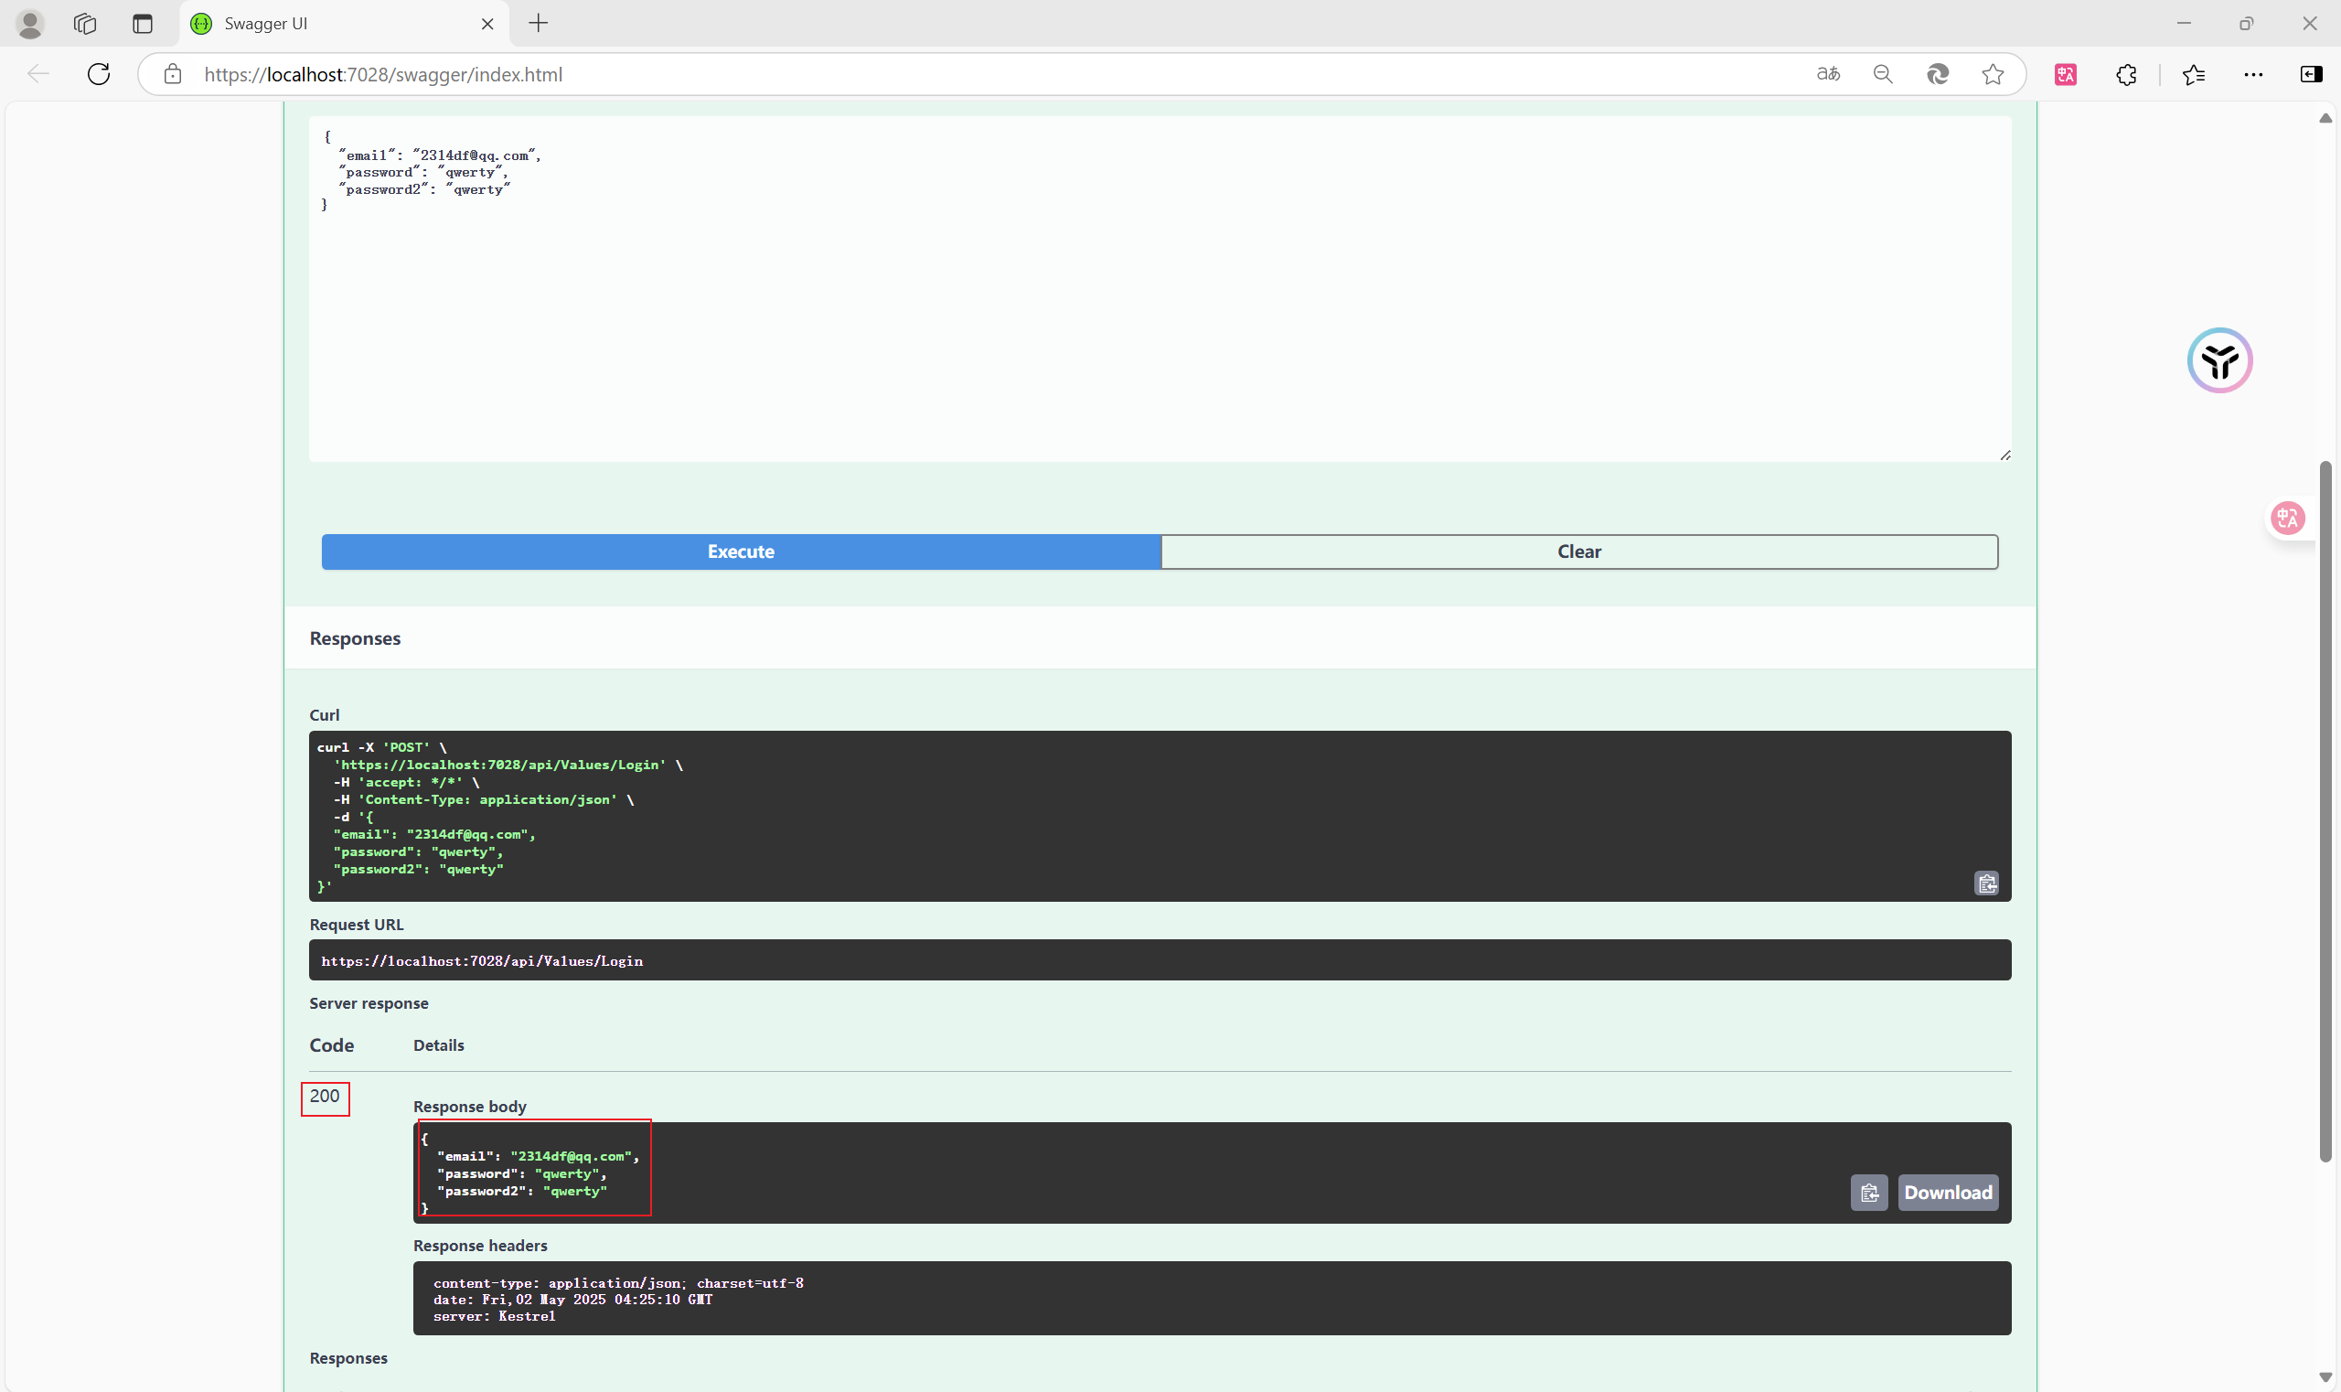This screenshot has width=2341, height=1392.
Task: Open the browser profile icon
Action: [x=30, y=24]
